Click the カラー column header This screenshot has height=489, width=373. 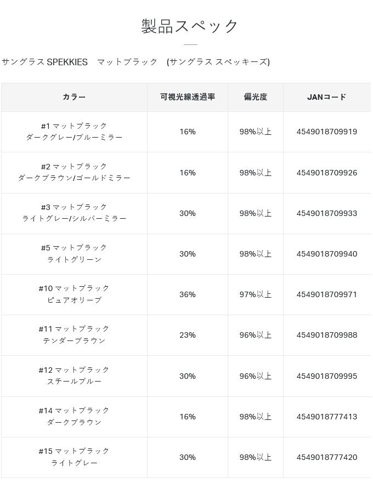coord(74,97)
